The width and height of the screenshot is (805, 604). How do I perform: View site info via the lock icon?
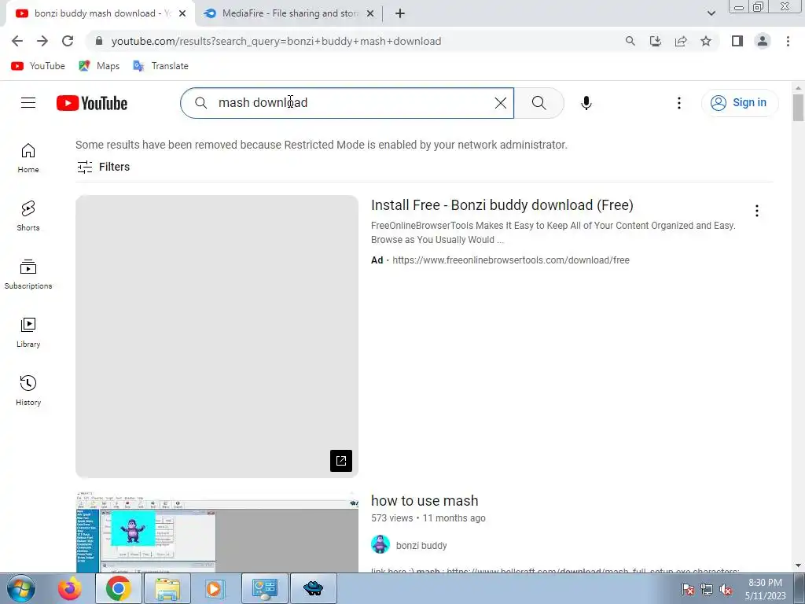click(x=99, y=41)
